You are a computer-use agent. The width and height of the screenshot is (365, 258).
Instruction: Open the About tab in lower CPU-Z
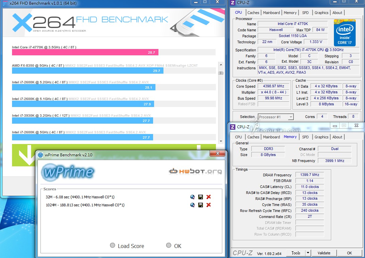point(337,137)
